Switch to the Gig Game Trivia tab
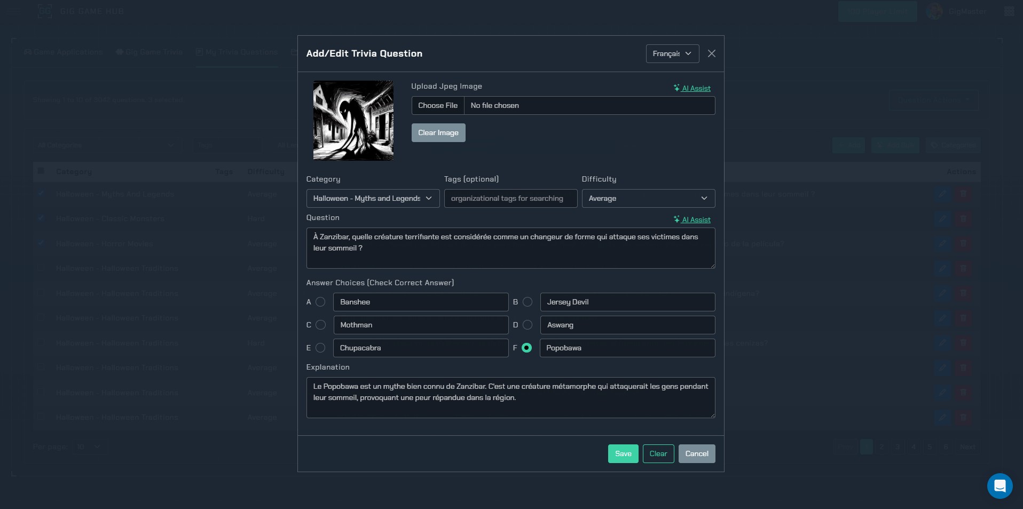 pos(149,52)
